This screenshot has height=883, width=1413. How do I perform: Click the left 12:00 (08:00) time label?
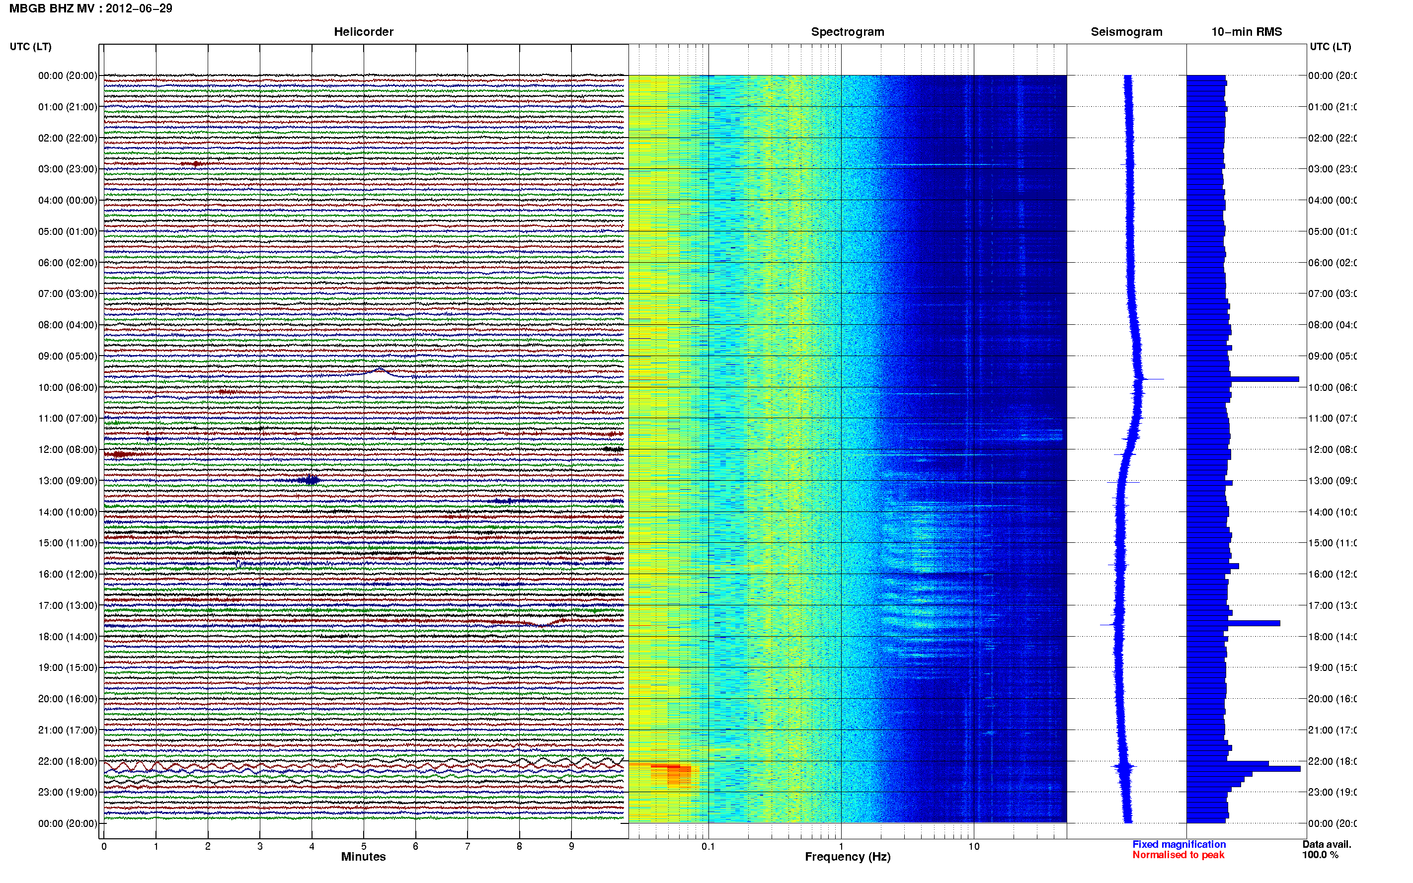coord(68,449)
